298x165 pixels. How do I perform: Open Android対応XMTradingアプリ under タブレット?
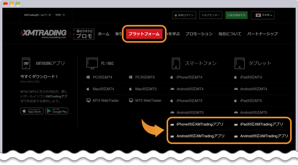tap(264, 136)
